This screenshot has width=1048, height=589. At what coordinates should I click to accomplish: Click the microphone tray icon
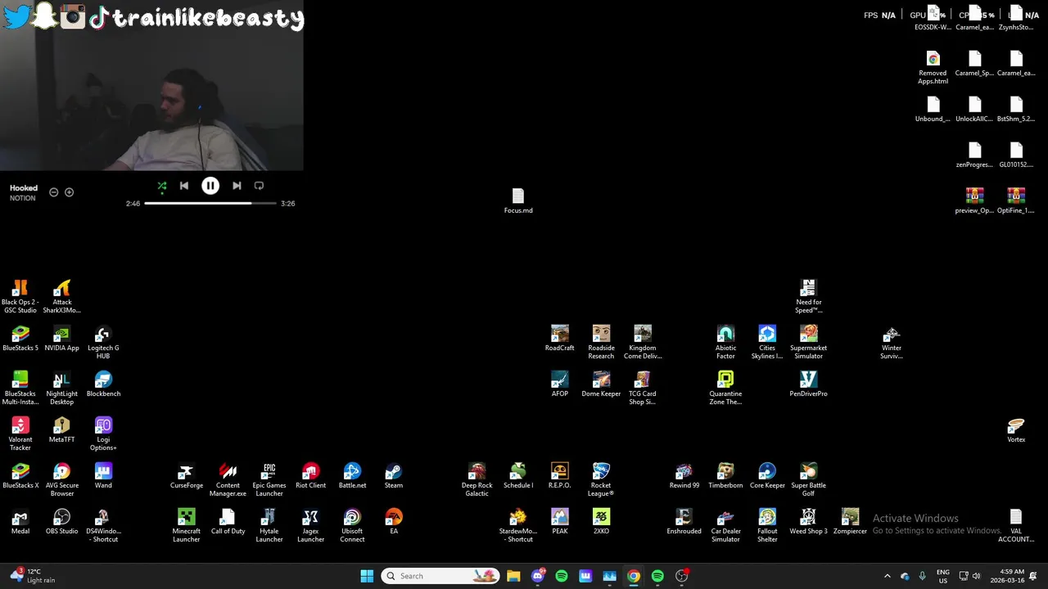[x=922, y=576]
